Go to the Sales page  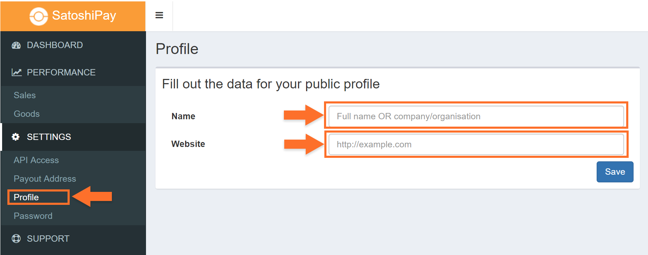(x=25, y=95)
